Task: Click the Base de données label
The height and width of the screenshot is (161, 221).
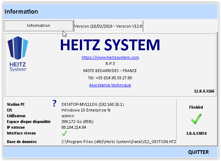Action: tap(22, 142)
